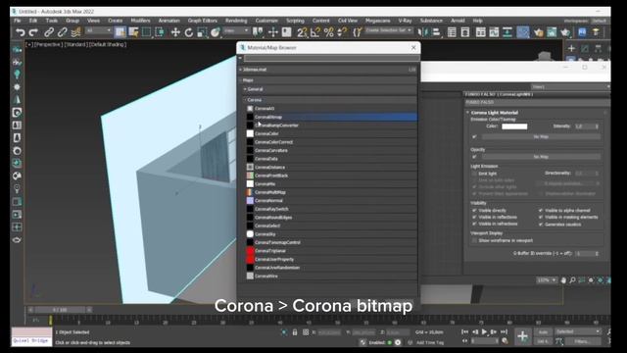Click the Redo arrow in main toolbar
This screenshot has height=353, width=627.
click(x=33, y=32)
